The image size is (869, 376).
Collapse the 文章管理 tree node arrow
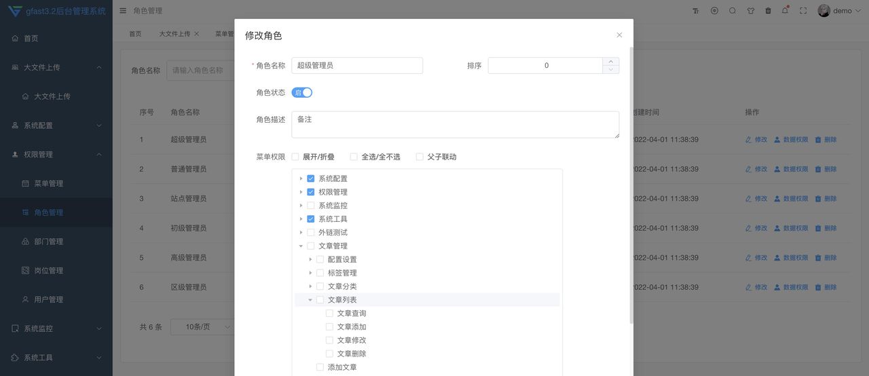pos(301,246)
